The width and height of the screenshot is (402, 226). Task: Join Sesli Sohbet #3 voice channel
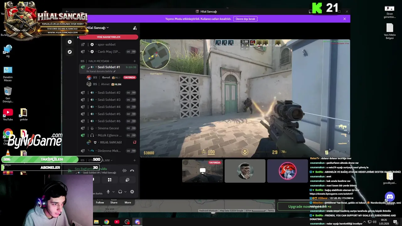(x=108, y=100)
